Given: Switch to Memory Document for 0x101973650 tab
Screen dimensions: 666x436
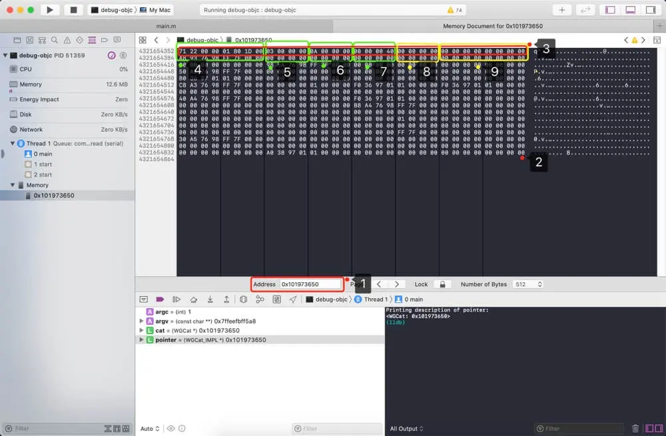Looking at the screenshot, I should pos(493,26).
